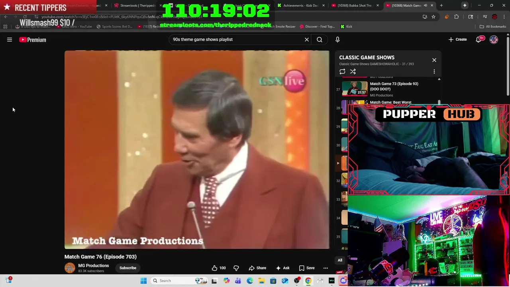Play Match Game 73 Episode 93 thumbnail
The image size is (510, 287).
pos(355,88)
